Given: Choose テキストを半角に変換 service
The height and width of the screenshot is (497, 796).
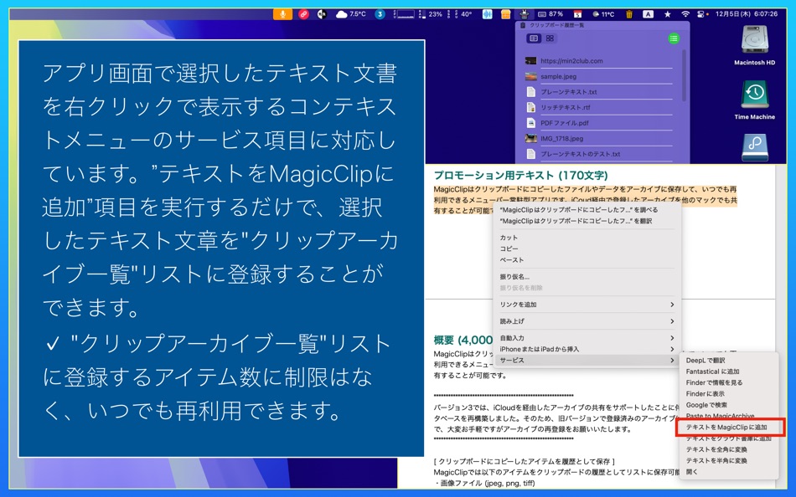Looking at the screenshot, I should tap(729, 461).
